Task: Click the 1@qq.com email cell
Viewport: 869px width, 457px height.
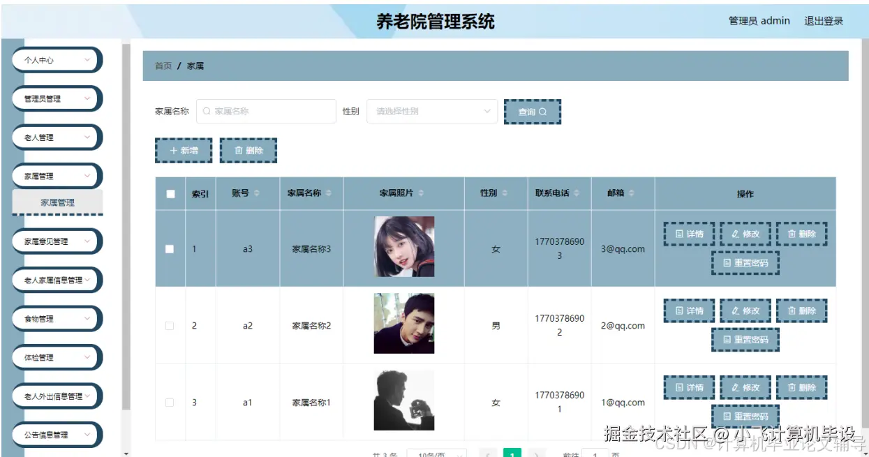Action: (x=623, y=403)
